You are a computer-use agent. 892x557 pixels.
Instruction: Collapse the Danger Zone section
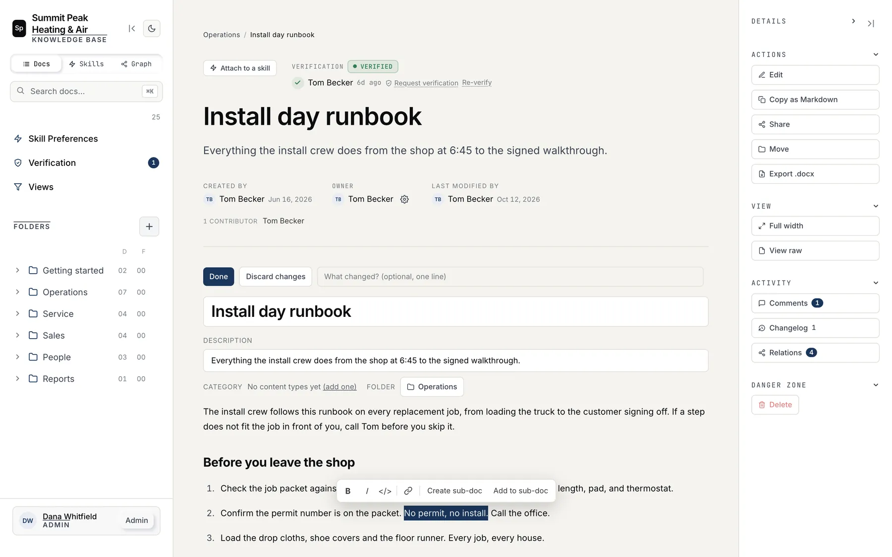[876, 385]
